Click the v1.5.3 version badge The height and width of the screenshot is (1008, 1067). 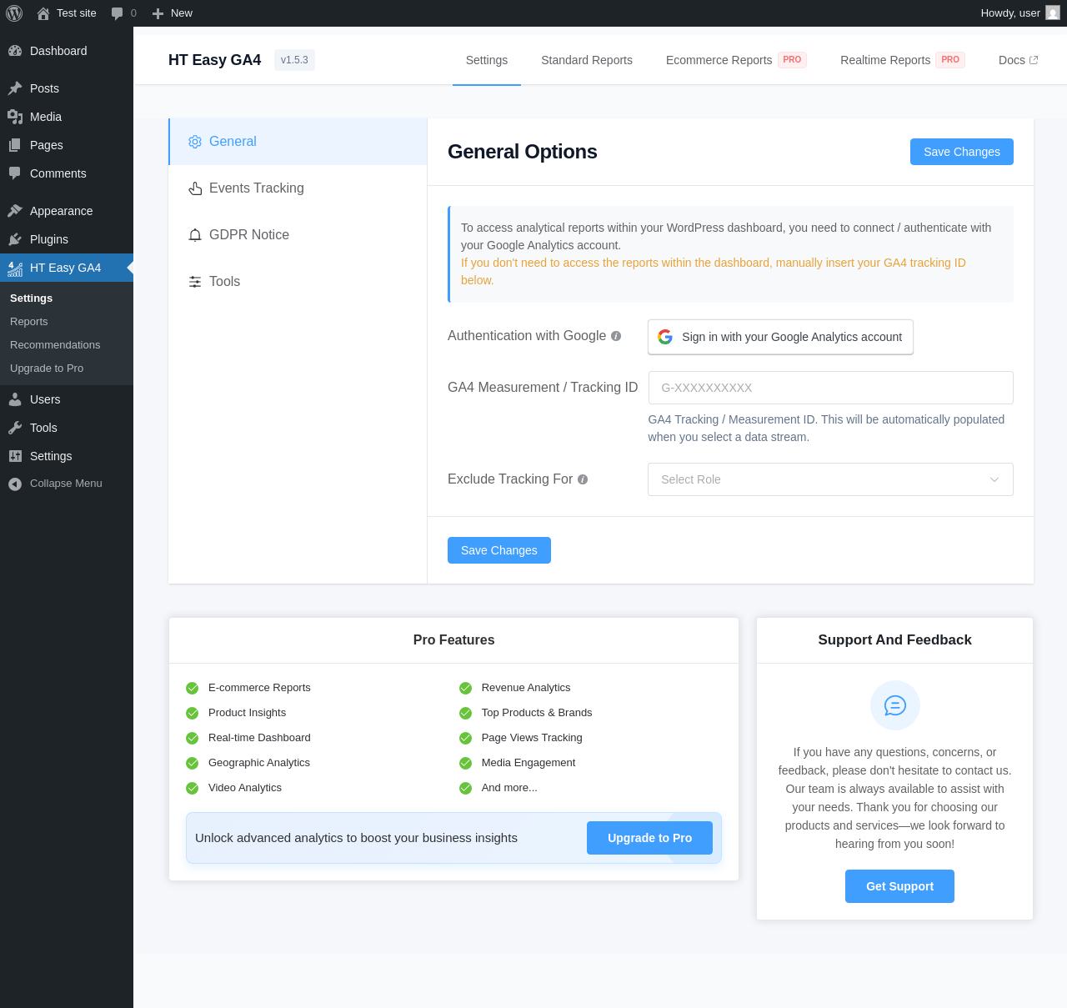(x=294, y=60)
